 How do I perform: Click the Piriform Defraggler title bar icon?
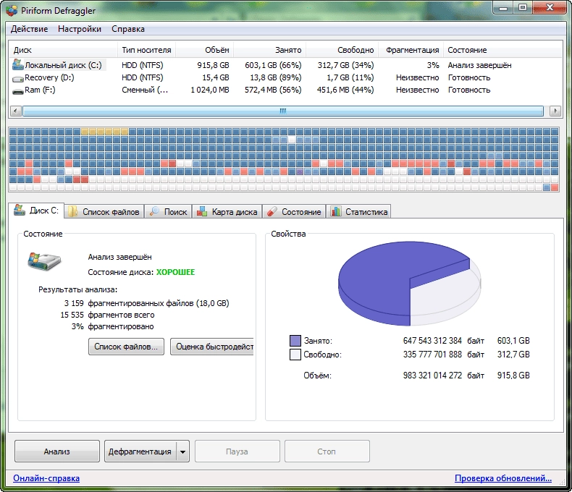pyautogui.click(x=12, y=10)
